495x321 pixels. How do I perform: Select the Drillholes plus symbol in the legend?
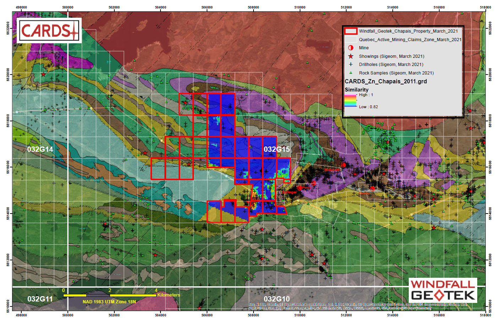click(351, 65)
